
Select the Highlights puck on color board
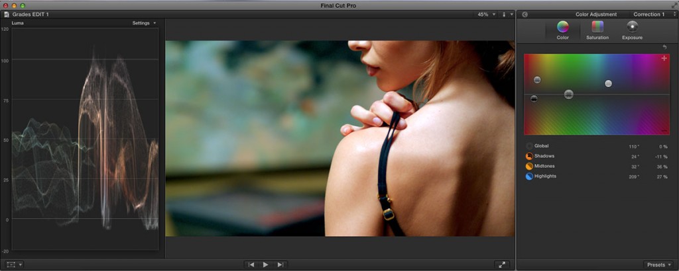click(608, 83)
